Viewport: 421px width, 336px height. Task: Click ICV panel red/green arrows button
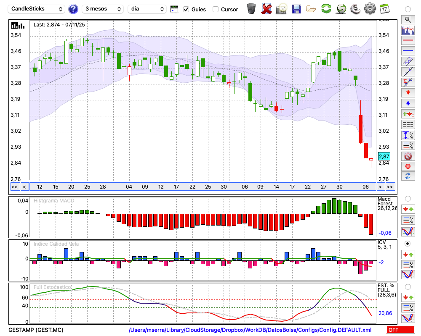coord(408,254)
